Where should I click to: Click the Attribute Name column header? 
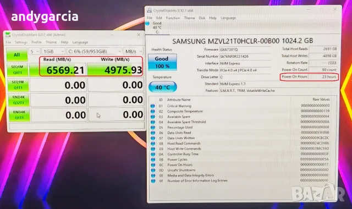click(179, 100)
